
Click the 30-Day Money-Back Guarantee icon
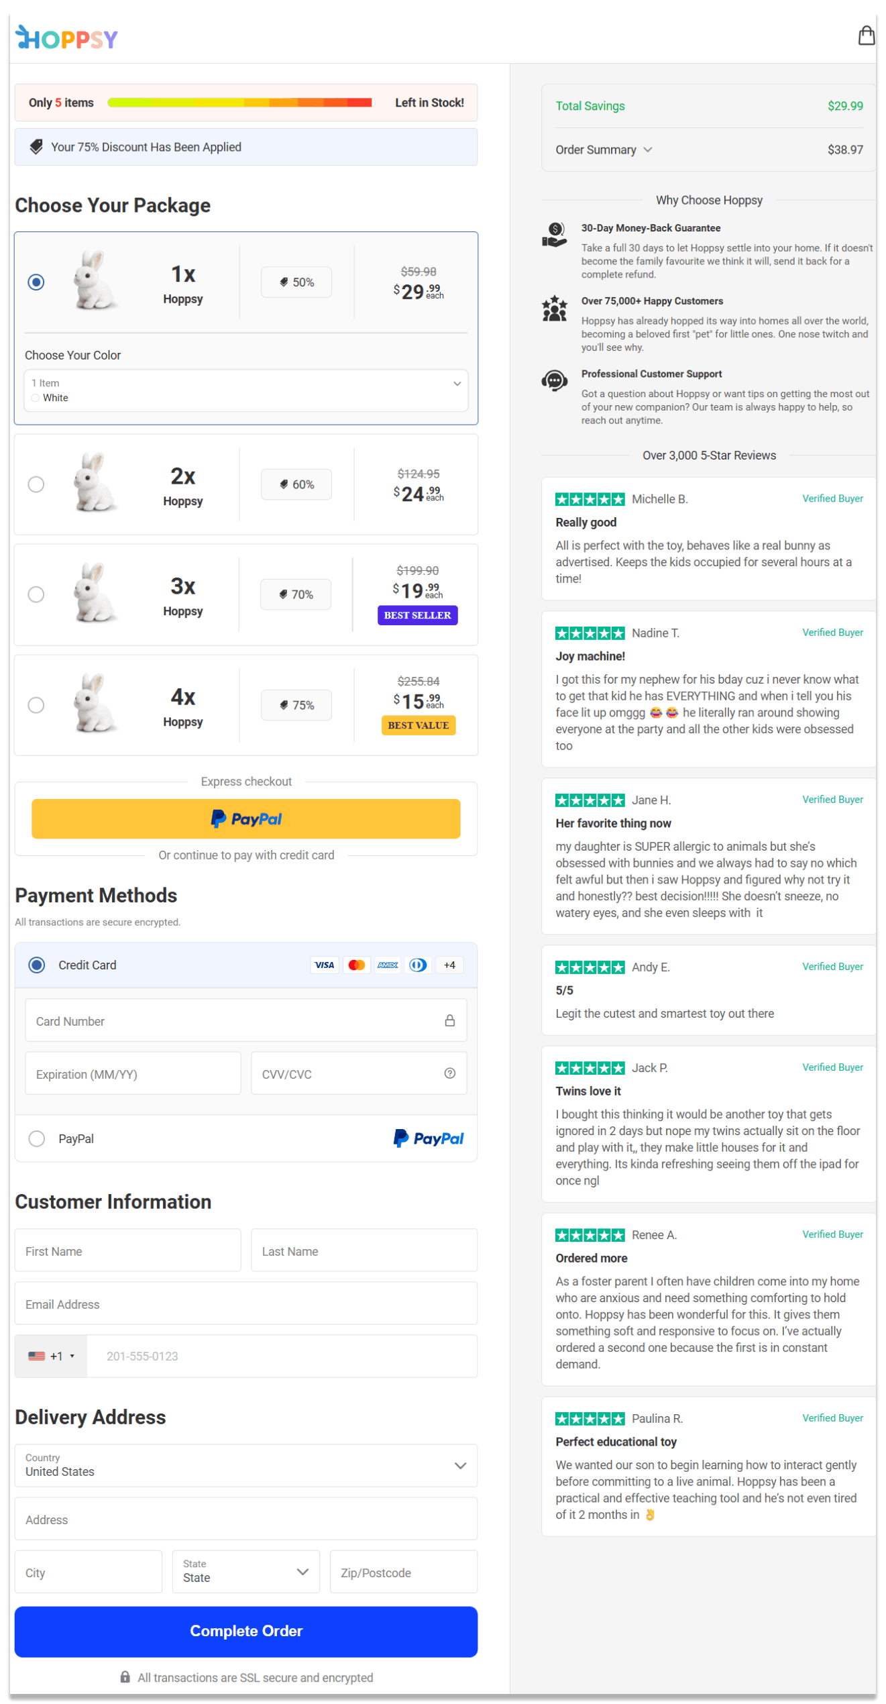(554, 235)
